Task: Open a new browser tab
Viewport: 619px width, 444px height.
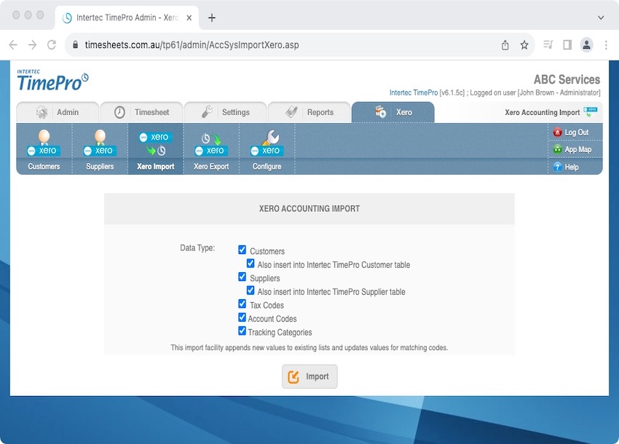Action: [x=212, y=17]
